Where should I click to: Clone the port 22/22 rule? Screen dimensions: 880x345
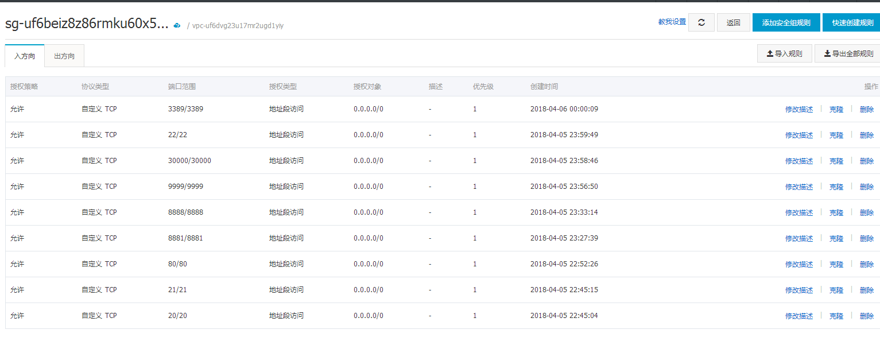click(x=836, y=135)
